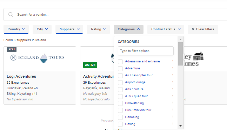Viewport: 227px width, 130px height.
Task: Click the scrollbar up arrow in Categories list
Action: click(x=180, y=39)
